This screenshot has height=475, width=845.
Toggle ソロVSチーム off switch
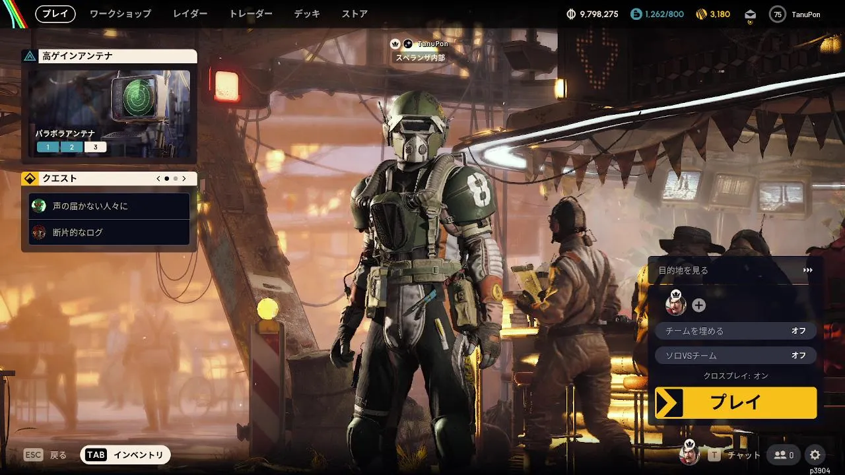(735, 356)
